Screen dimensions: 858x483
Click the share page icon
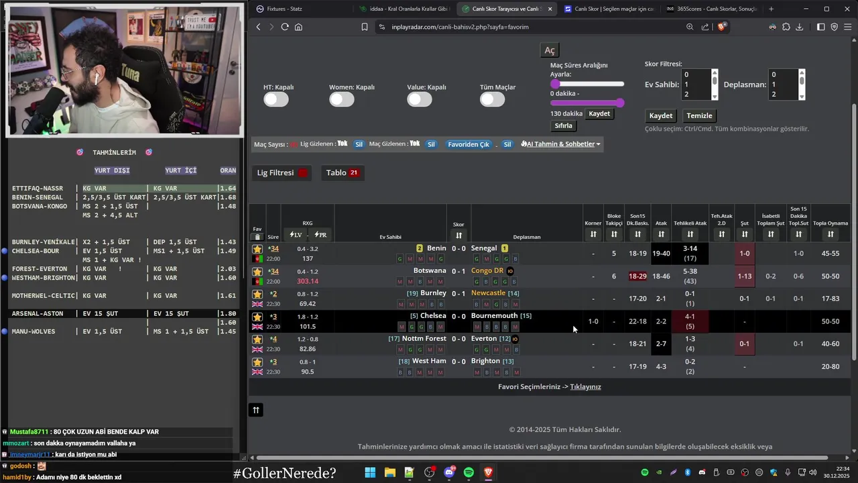coord(705,27)
